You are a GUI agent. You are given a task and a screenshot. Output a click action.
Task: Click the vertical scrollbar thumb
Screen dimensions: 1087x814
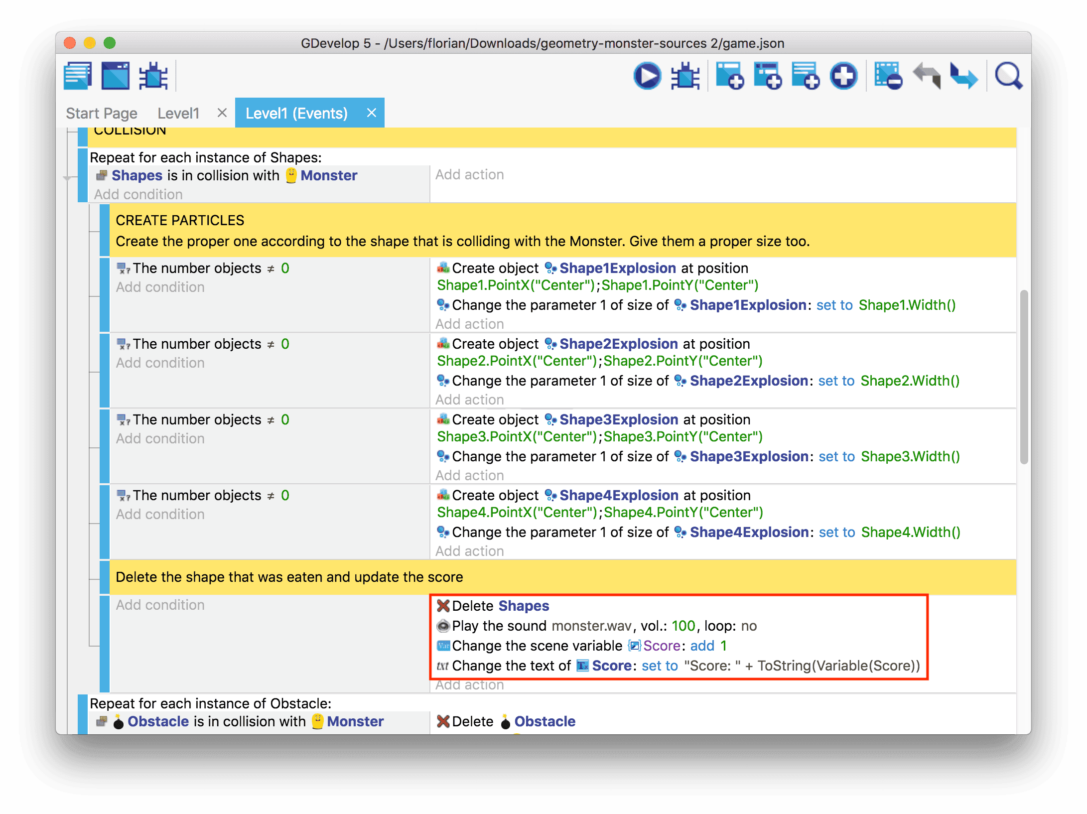[x=1024, y=377]
